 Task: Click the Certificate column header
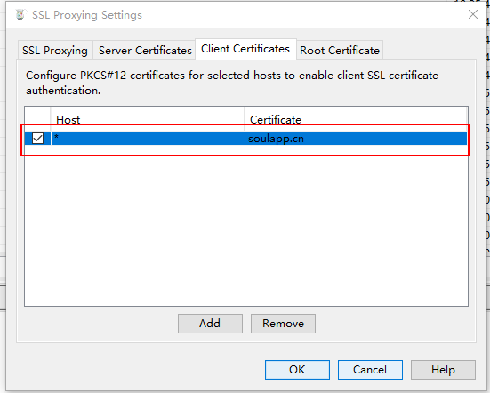pos(356,119)
